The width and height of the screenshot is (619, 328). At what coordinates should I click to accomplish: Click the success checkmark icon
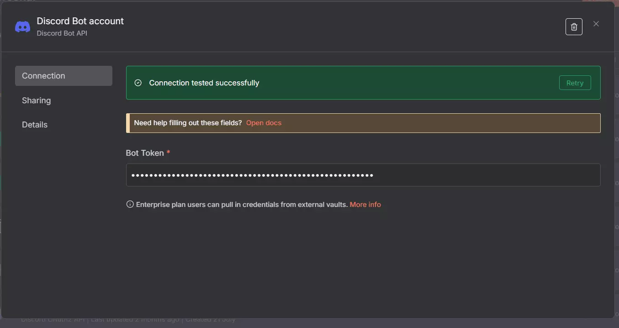tap(138, 83)
